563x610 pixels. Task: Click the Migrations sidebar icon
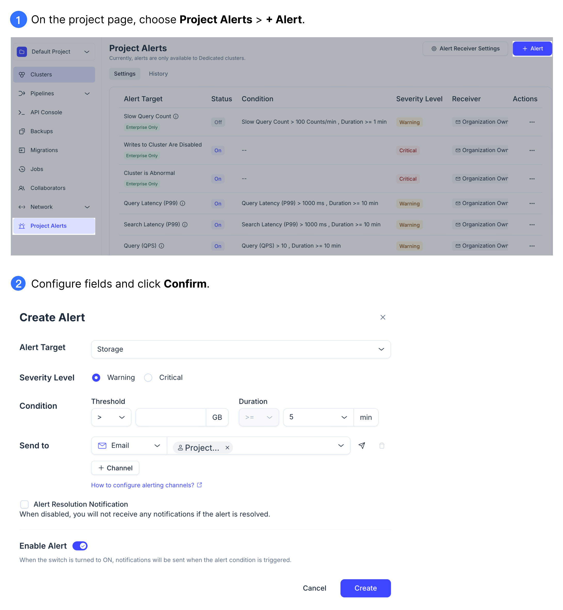click(22, 150)
